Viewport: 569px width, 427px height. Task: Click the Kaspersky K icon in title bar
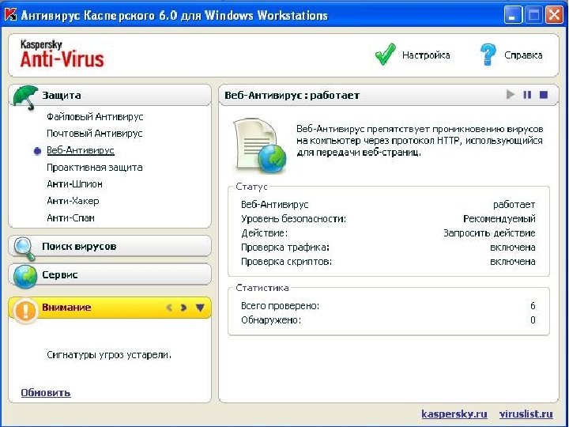pos(10,14)
